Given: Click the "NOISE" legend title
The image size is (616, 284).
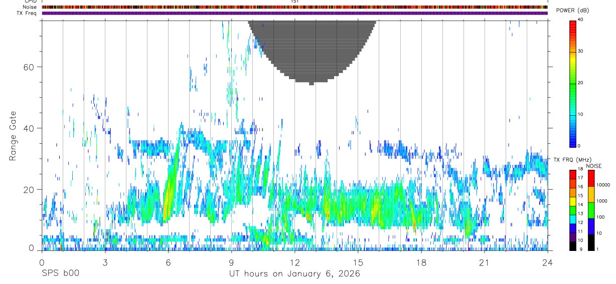Looking at the screenshot, I should coord(593,166).
